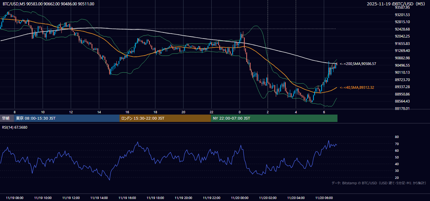The width and height of the screenshot is (430, 201).
Task: Select the RSI scale value 40
Action: pos(397,164)
